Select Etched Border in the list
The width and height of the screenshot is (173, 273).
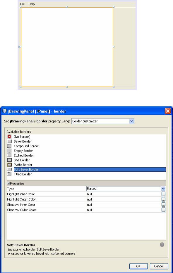(24, 156)
